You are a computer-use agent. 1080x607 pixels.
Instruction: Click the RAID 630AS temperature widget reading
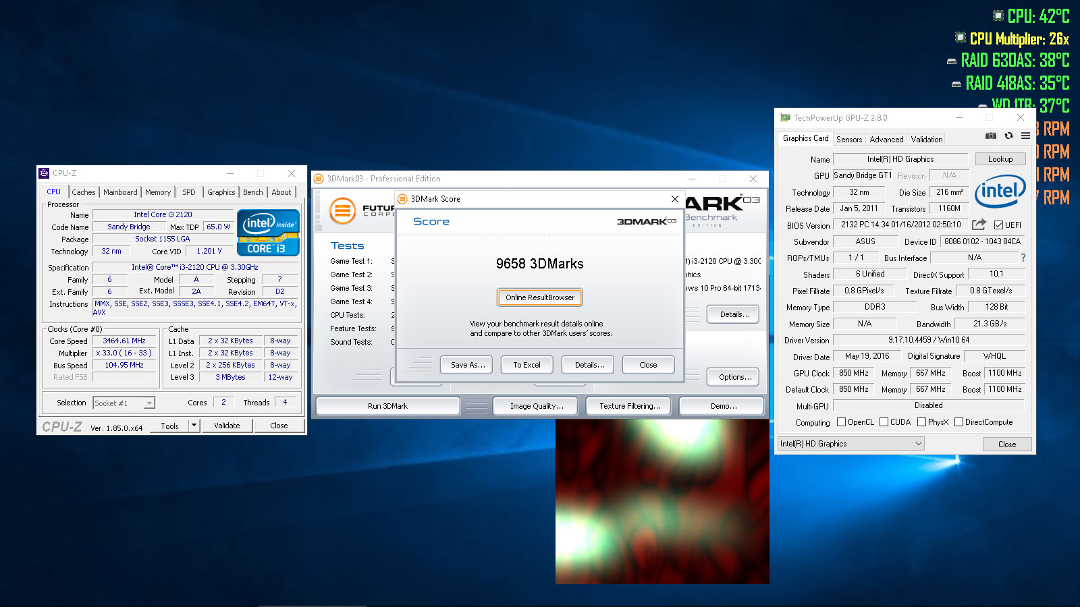coord(1008,61)
